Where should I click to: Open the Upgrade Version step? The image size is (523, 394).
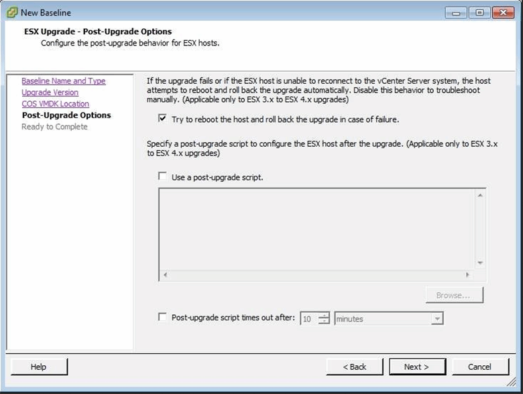[50, 92]
